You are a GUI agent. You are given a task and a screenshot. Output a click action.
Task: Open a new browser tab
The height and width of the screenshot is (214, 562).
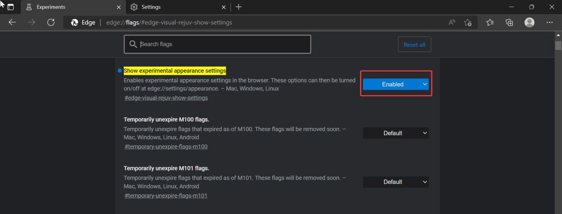click(239, 7)
